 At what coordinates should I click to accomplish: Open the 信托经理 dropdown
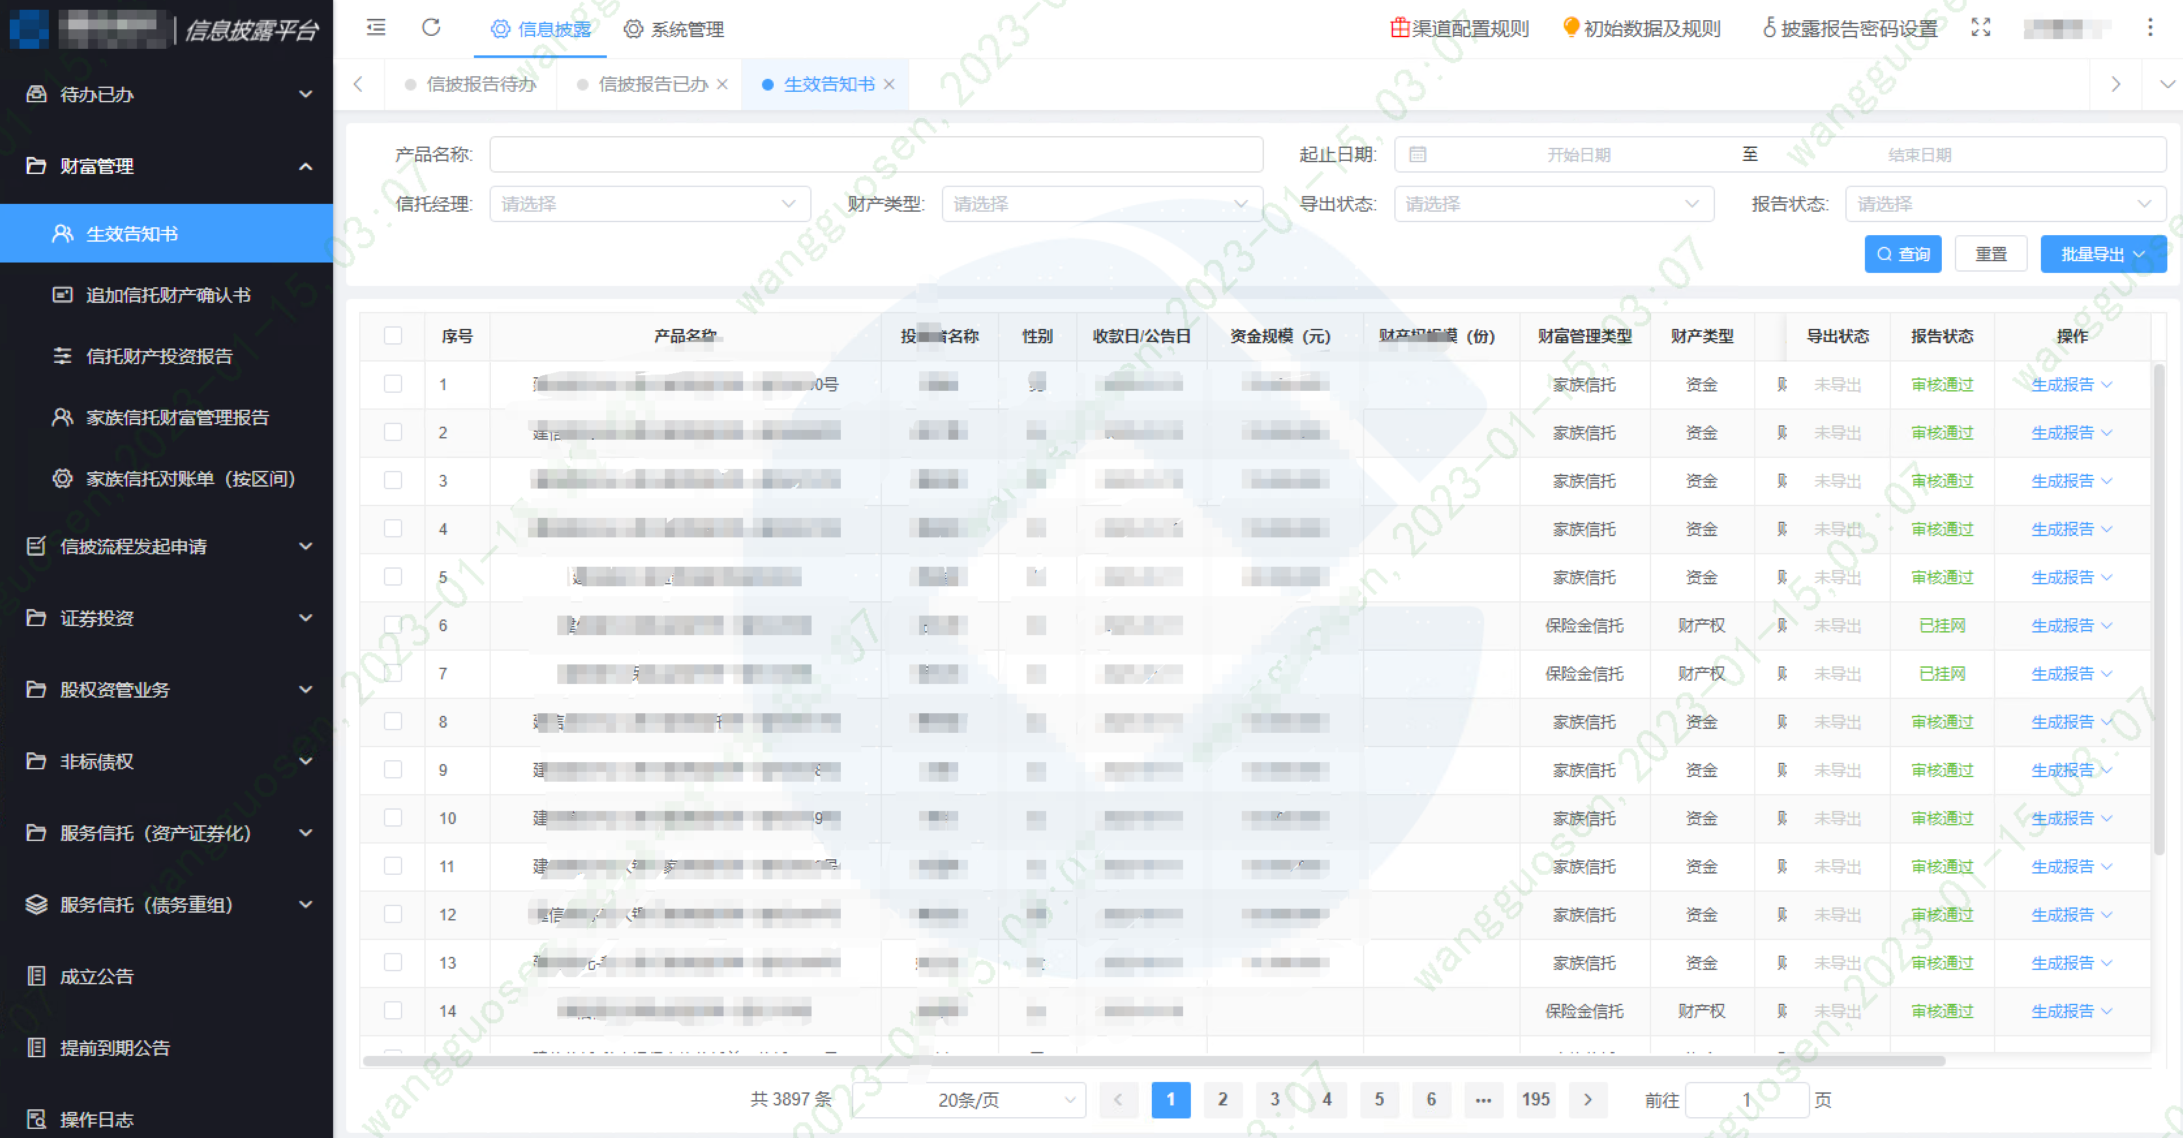(x=650, y=204)
